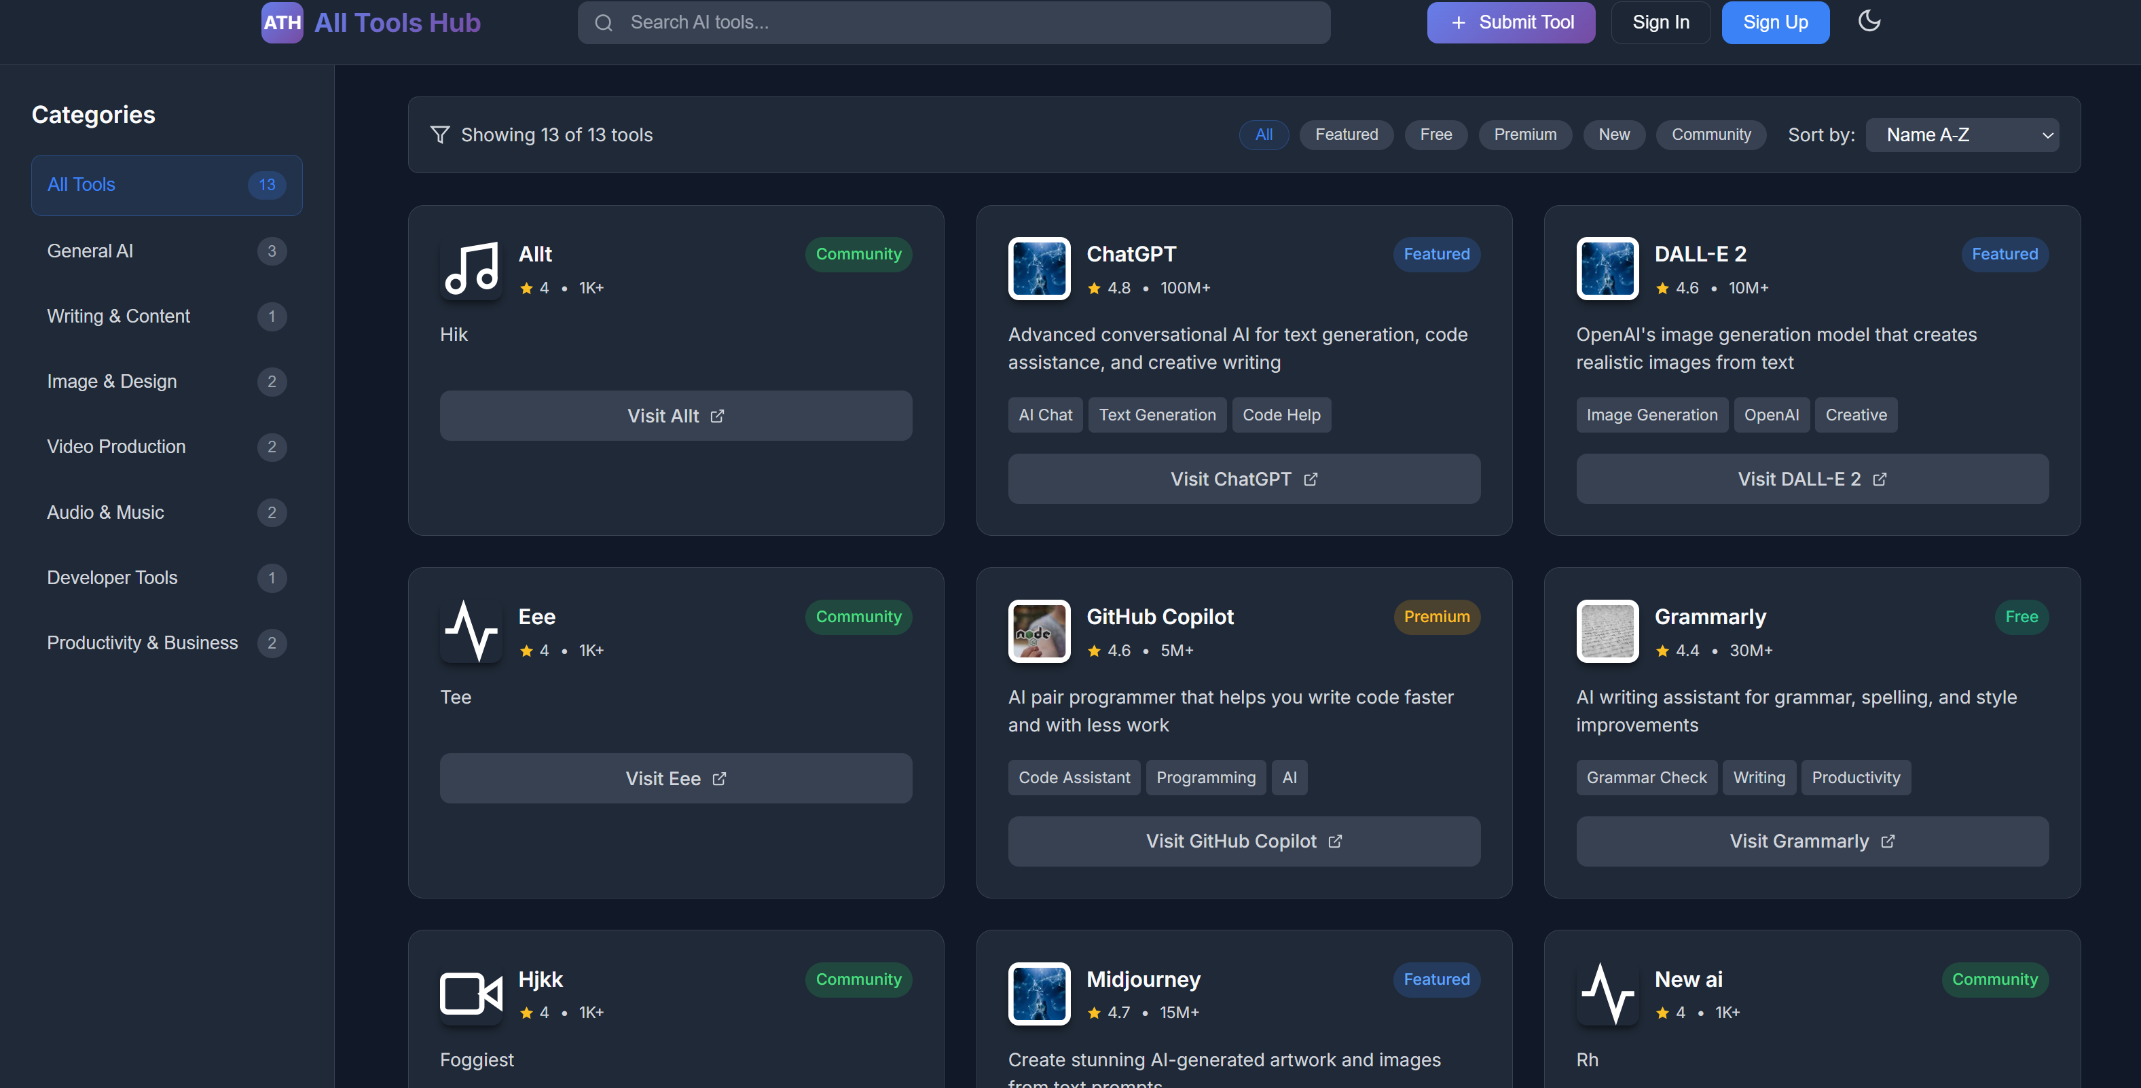Image resolution: width=2141 pixels, height=1088 pixels.
Task: Filter tools by Featured
Action: (1346, 134)
